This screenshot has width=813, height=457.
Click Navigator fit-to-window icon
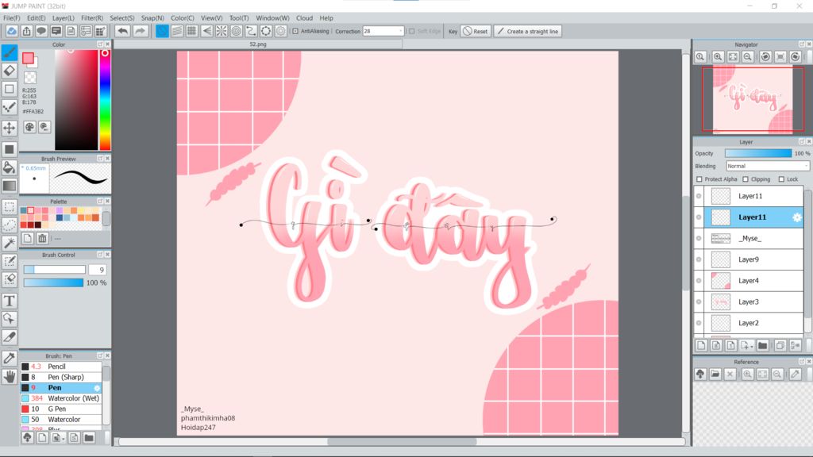[x=733, y=57]
